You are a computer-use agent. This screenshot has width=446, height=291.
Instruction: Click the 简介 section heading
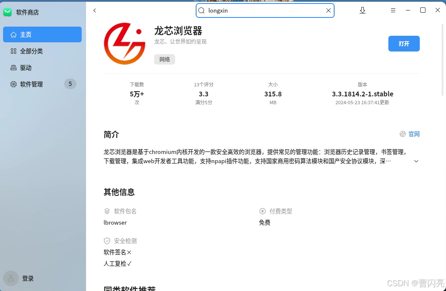[111, 134]
